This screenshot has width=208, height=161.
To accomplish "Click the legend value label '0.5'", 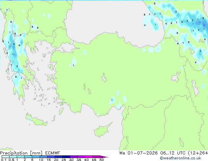I will coord(11,160).
